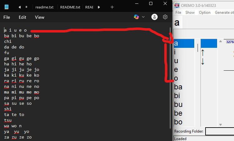Open Notepad's File menu

click(x=7, y=17)
